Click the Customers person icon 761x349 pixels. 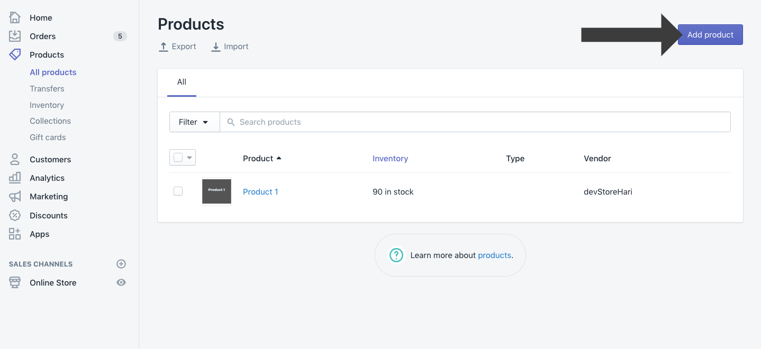point(15,159)
